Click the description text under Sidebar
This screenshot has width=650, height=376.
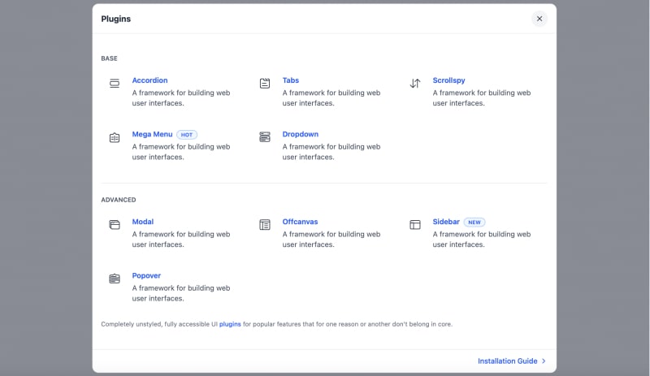(482, 240)
